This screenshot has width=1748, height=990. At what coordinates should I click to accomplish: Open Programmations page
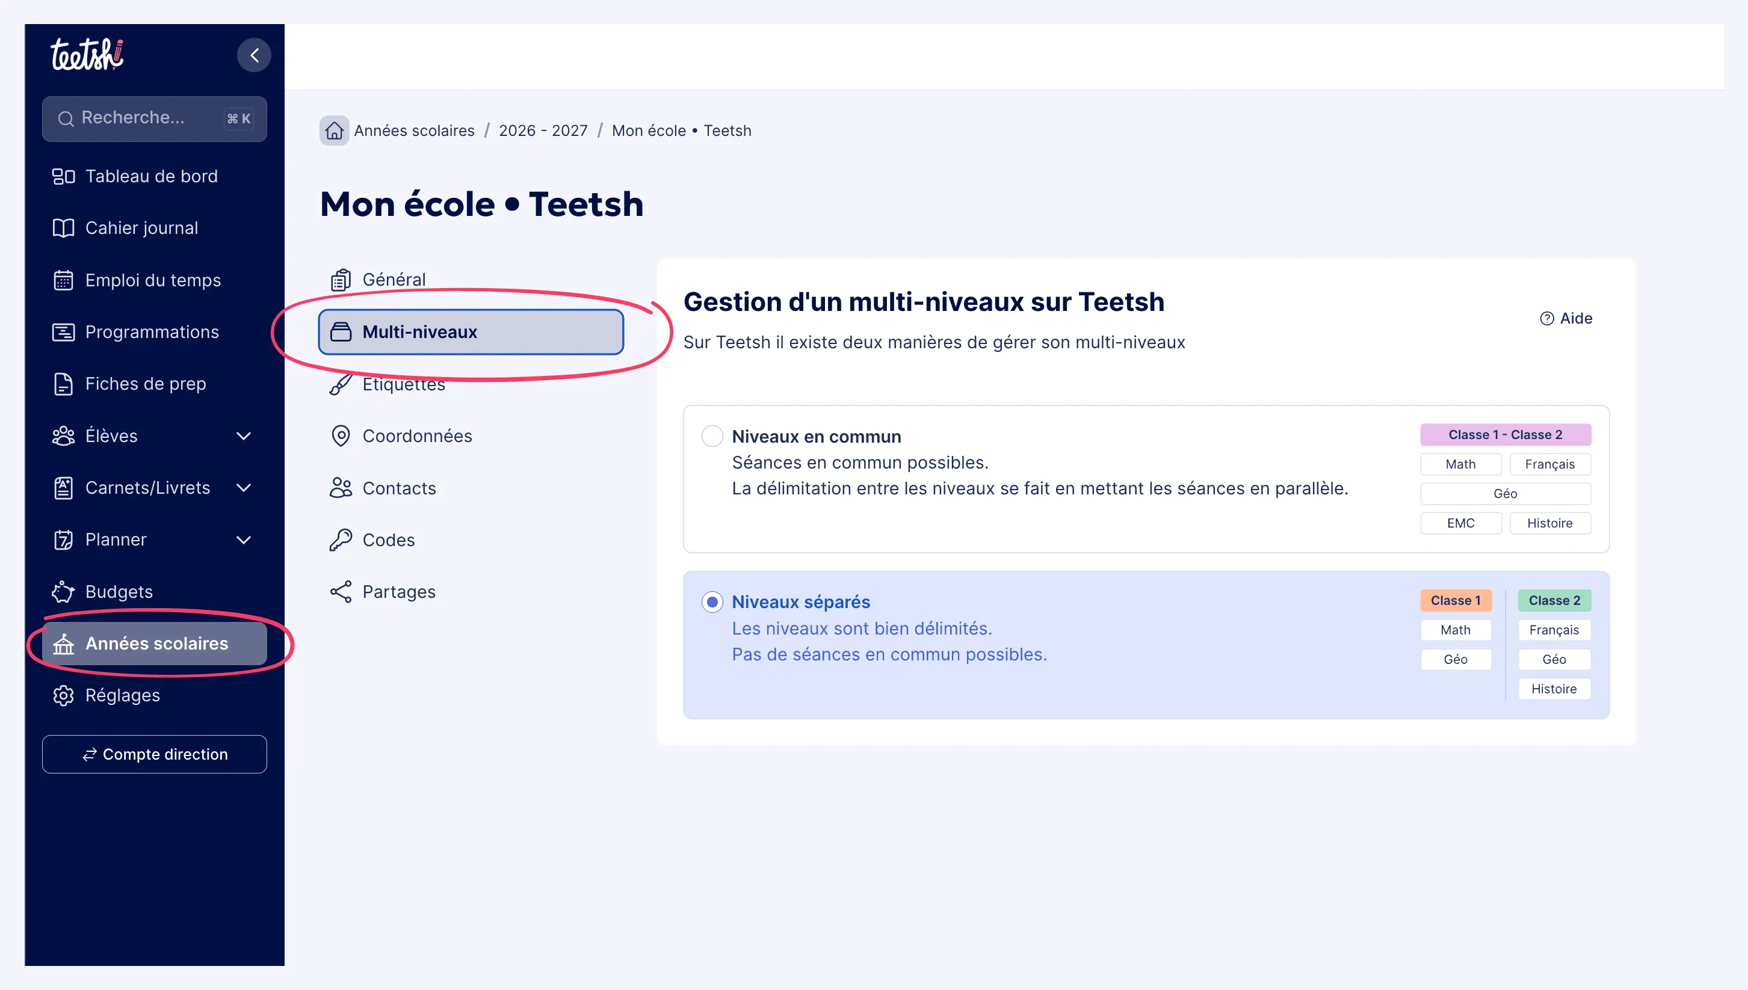(155, 332)
